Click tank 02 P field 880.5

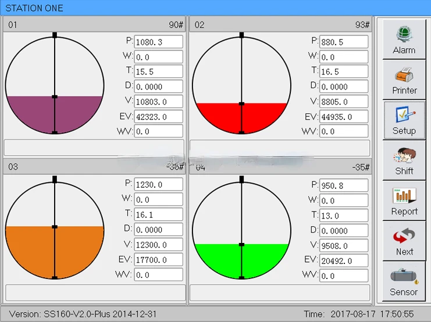point(344,42)
